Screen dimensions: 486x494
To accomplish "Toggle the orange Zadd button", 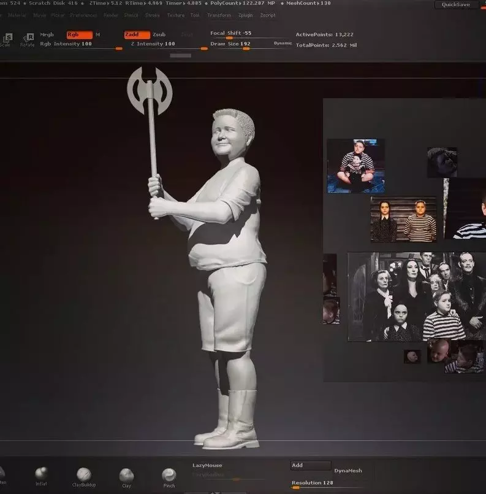I will pos(137,34).
